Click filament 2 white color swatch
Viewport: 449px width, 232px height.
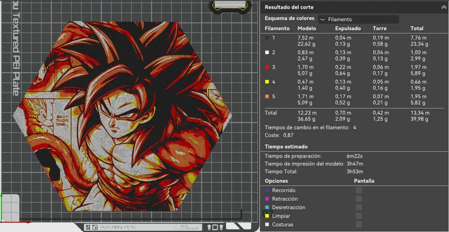(x=267, y=52)
